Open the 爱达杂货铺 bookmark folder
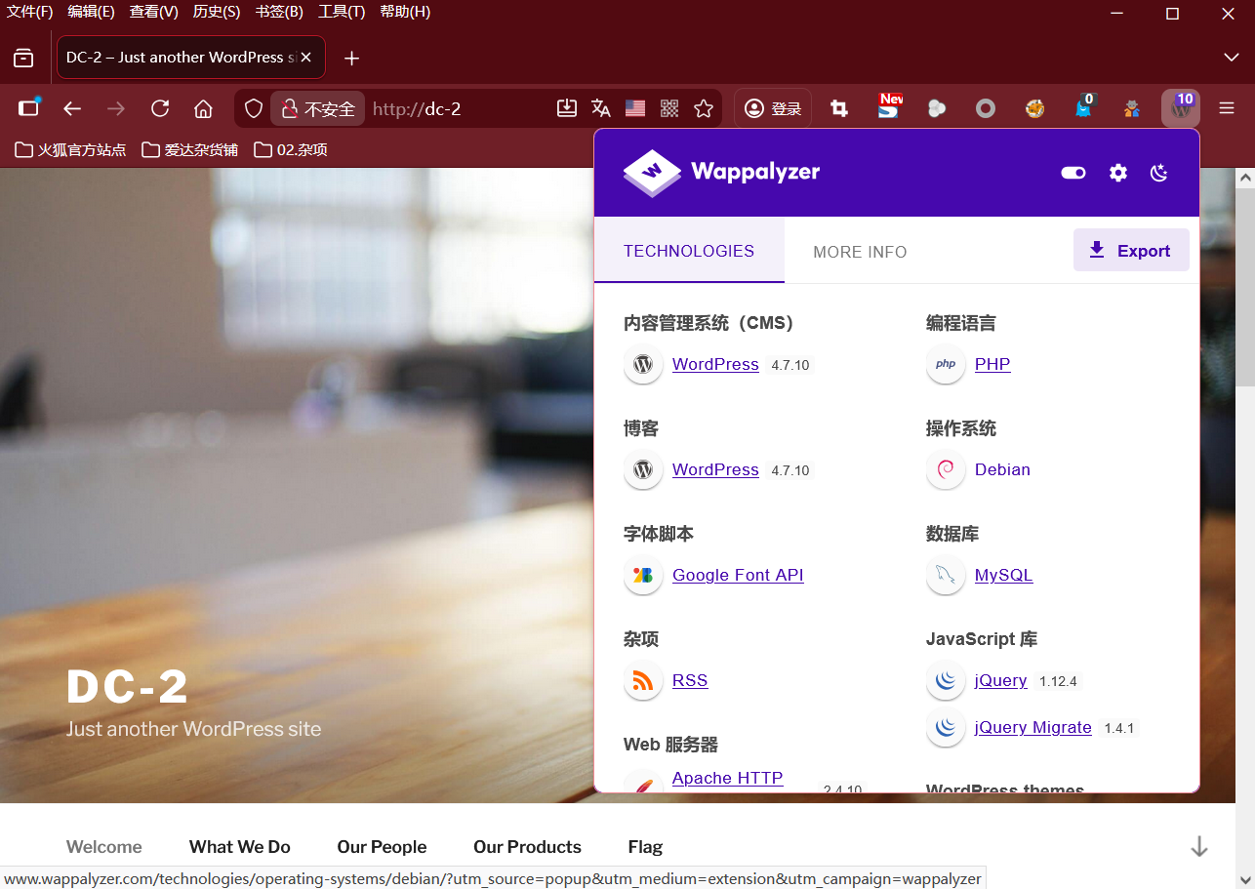 click(x=189, y=149)
